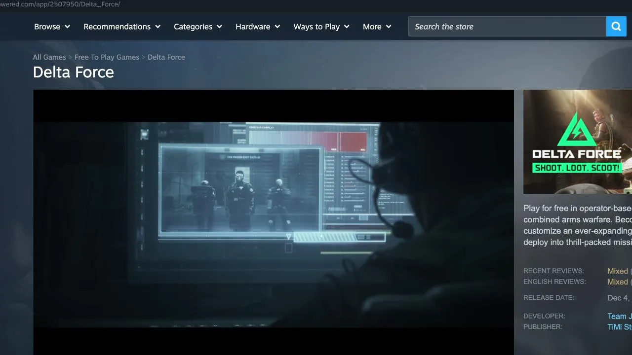Click the Delta Force trailer video
The width and height of the screenshot is (632, 355).
(x=274, y=222)
